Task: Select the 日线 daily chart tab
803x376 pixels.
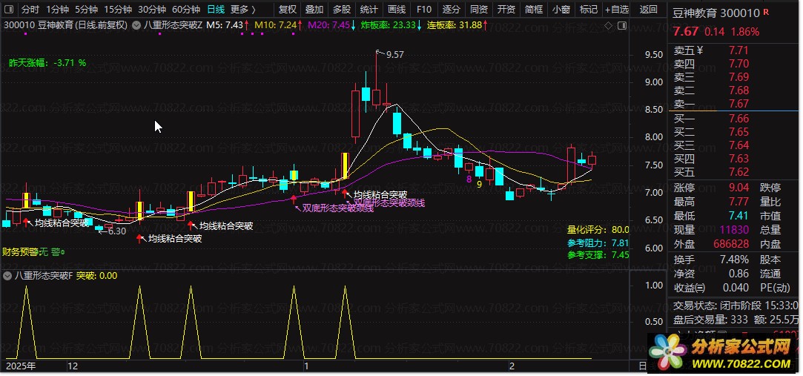Action: (216, 10)
